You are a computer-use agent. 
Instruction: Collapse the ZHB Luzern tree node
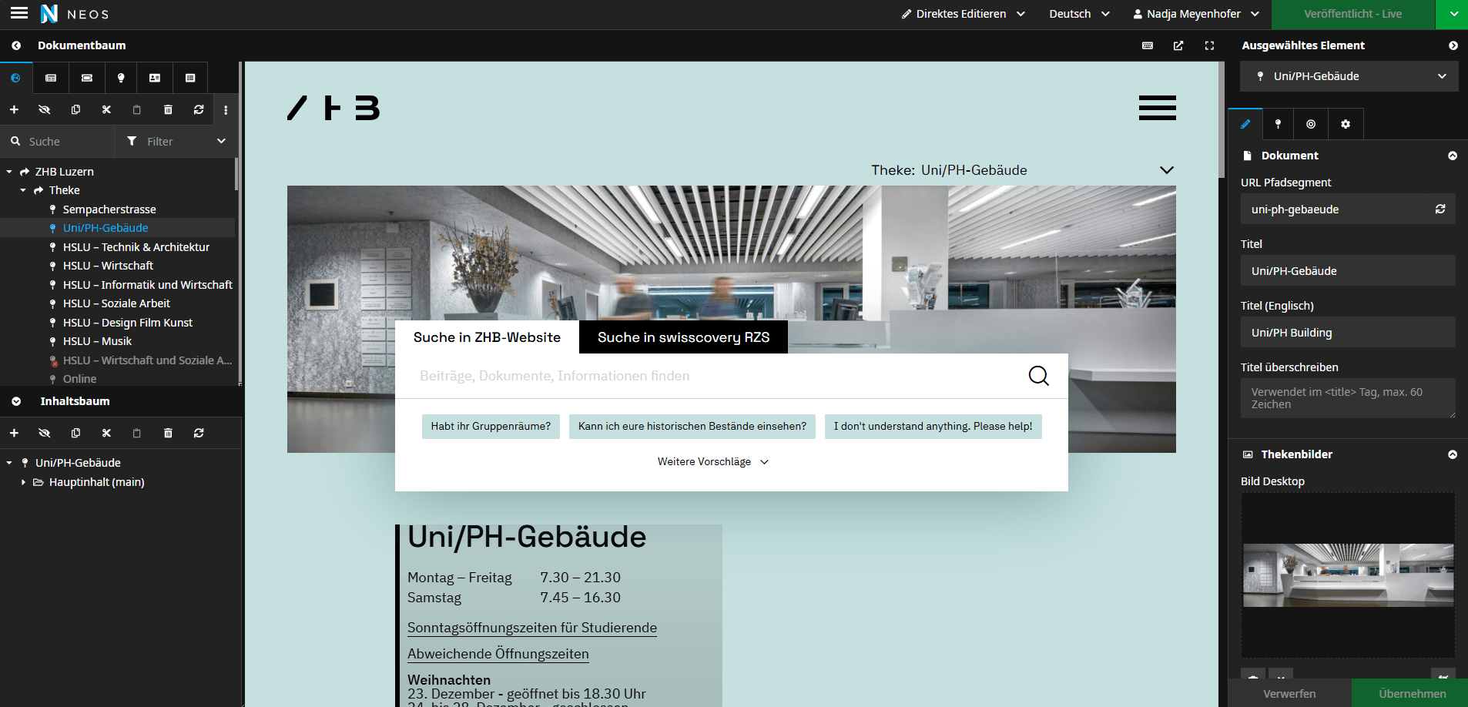click(9, 172)
